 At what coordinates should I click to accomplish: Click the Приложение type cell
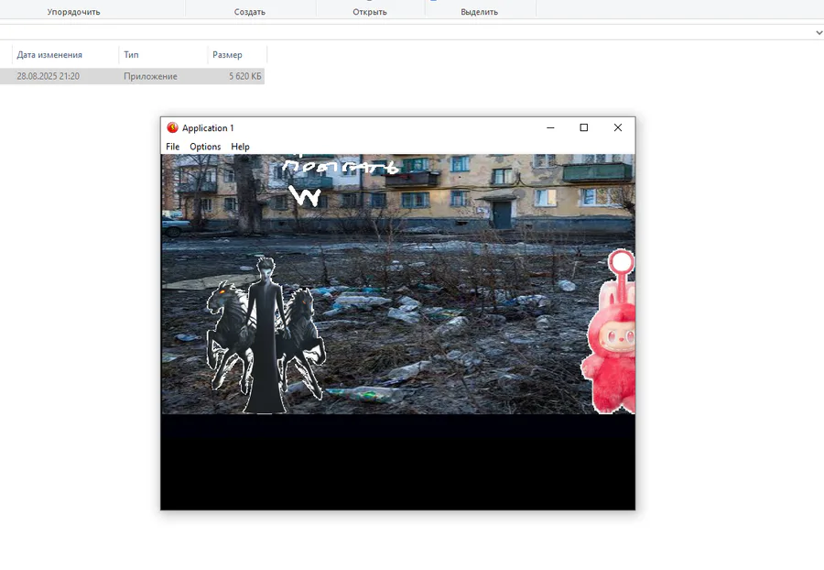pyautogui.click(x=150, y=76)
